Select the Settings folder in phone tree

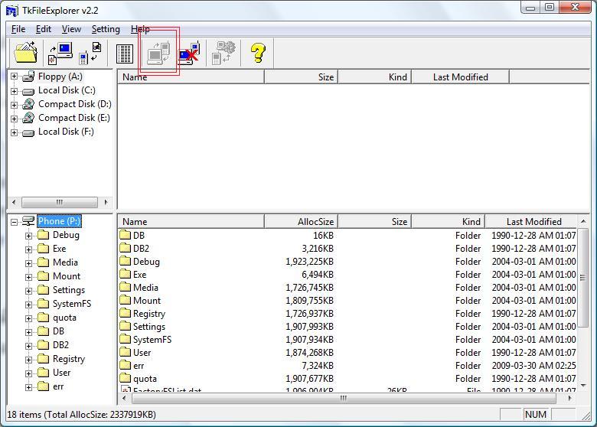69,290
